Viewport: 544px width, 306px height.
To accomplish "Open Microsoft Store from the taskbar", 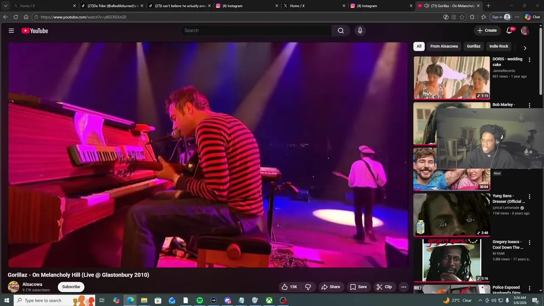I will pos(158,300).
